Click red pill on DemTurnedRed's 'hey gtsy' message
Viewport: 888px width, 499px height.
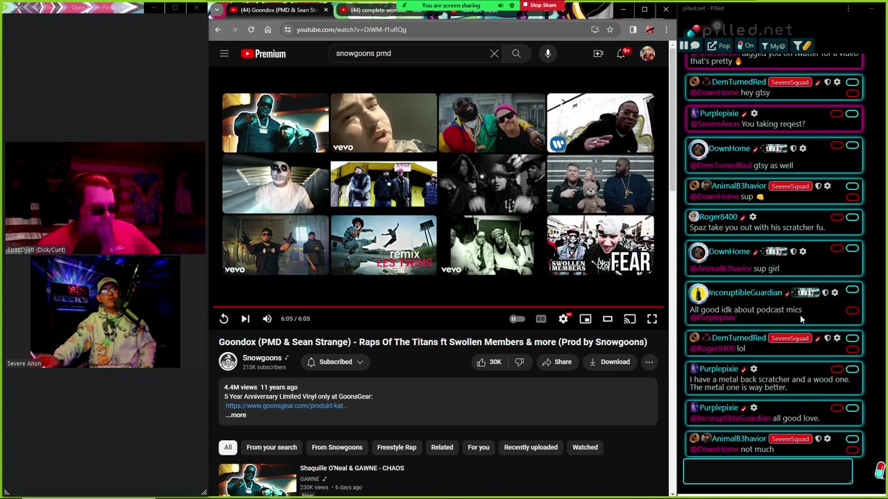(852, 94)
